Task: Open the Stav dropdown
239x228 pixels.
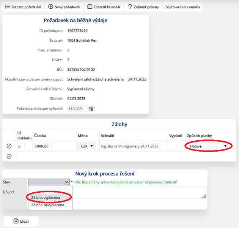Action: click(49, 182)
